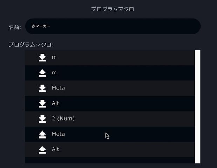Click the key-down icon beside first m

pyautogui.click(x=42, y=58)
